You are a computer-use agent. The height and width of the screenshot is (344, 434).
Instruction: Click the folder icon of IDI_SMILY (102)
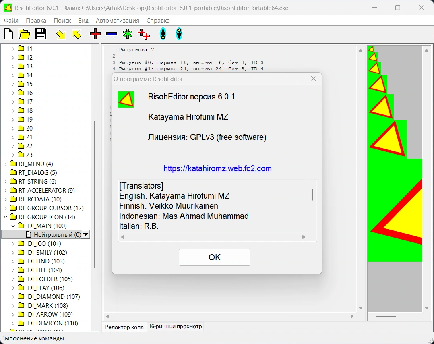21,252
